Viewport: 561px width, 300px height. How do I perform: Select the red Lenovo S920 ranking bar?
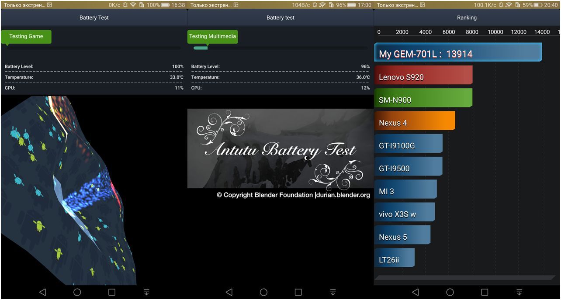423,76
